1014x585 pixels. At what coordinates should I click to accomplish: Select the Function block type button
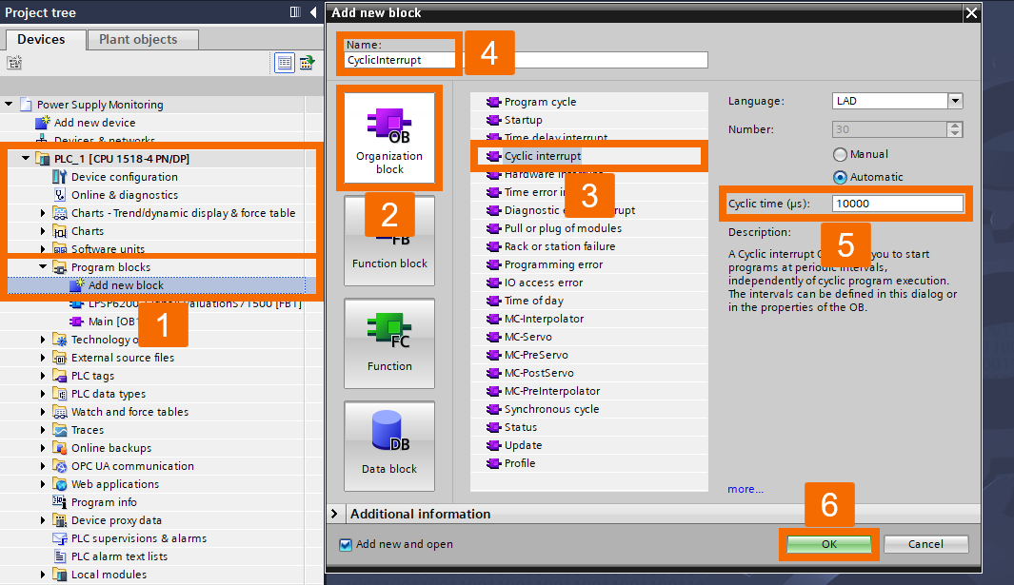389,241
